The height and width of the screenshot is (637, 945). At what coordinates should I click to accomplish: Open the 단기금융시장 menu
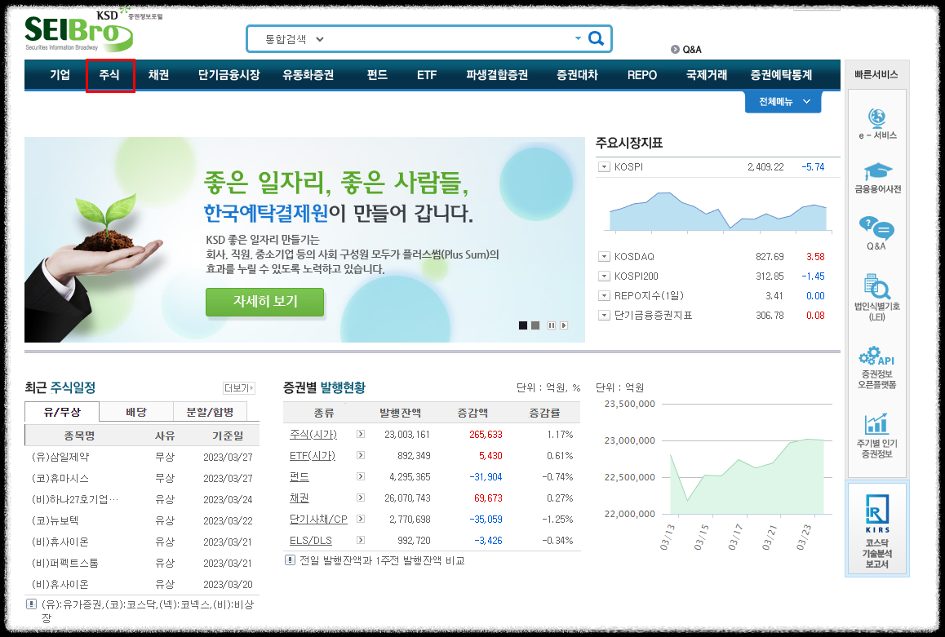(x=229, y=75)
